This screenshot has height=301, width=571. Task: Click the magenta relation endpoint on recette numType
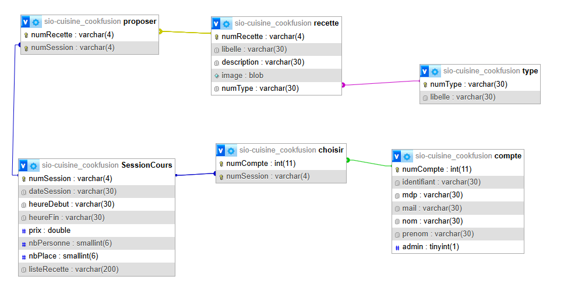point(343,85)
